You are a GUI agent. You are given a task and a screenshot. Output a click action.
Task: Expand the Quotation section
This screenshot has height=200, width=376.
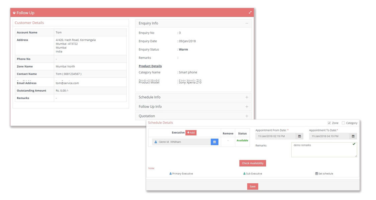click(247, 116)
